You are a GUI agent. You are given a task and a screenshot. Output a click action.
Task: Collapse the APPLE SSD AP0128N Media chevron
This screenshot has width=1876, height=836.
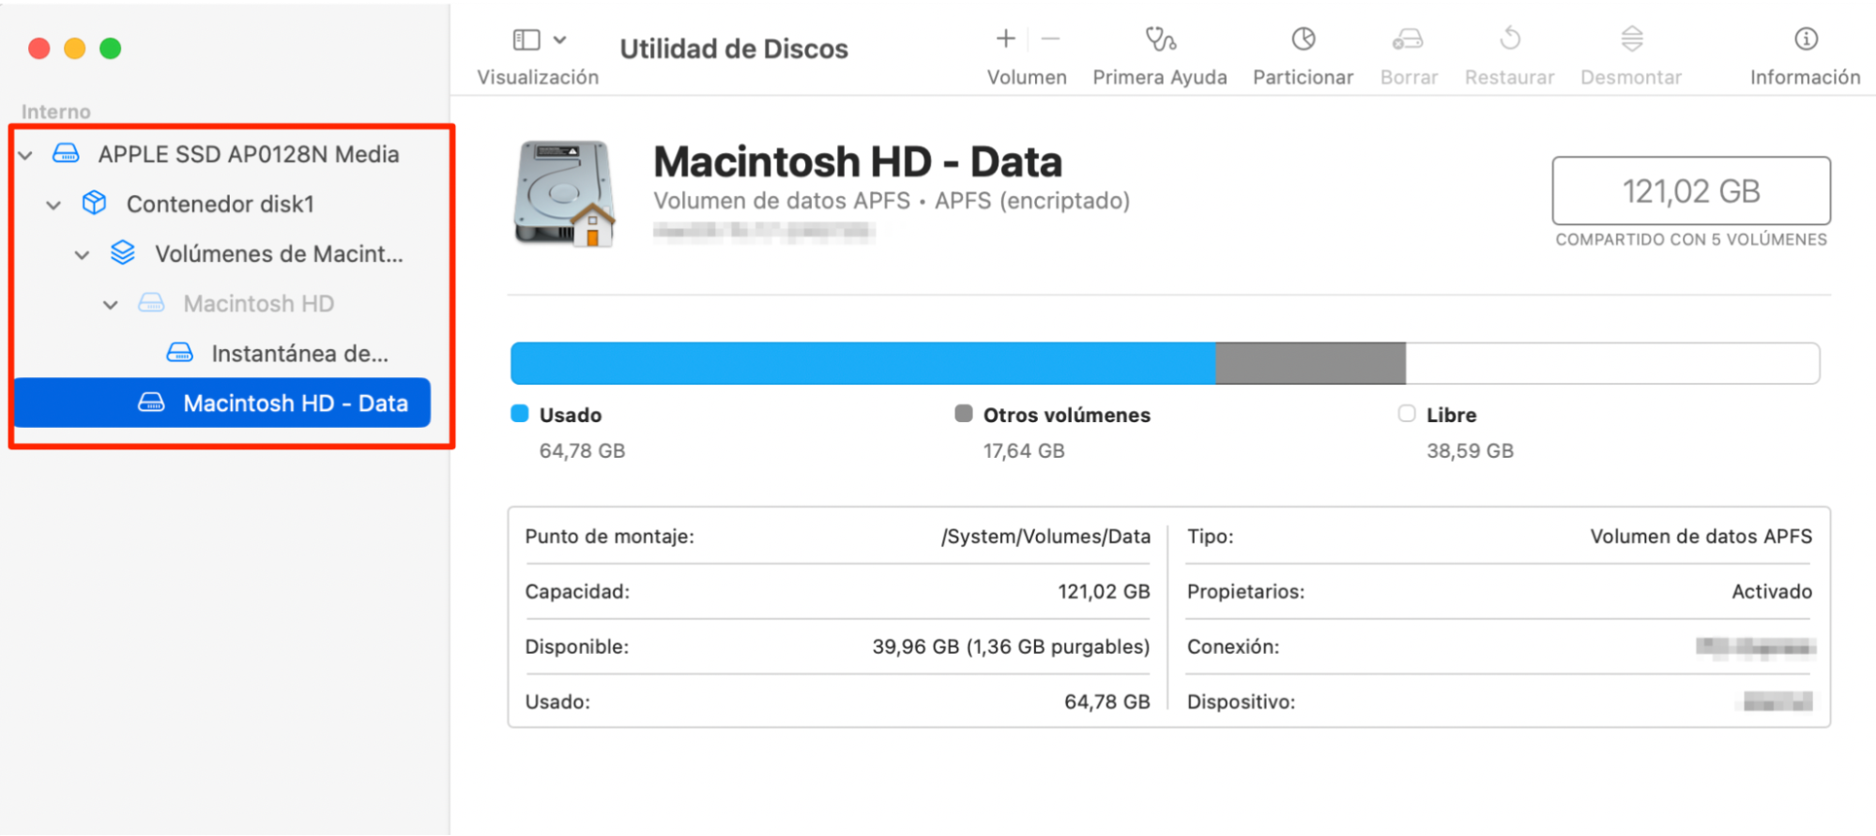[x=25, y=155]
